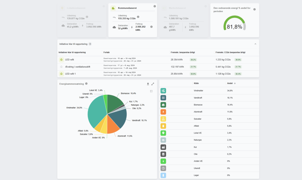
Task: Click the Vandkraft waves icon
Action: pyautogui.click(x=163, y=98)
